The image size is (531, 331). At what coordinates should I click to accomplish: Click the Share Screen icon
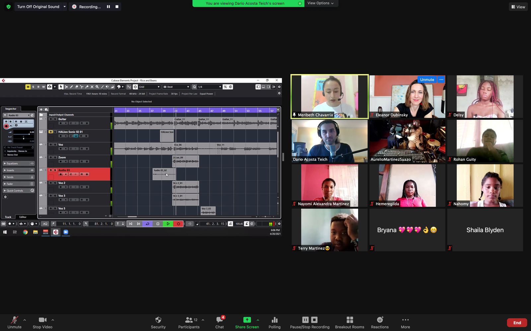click(247, 320)
